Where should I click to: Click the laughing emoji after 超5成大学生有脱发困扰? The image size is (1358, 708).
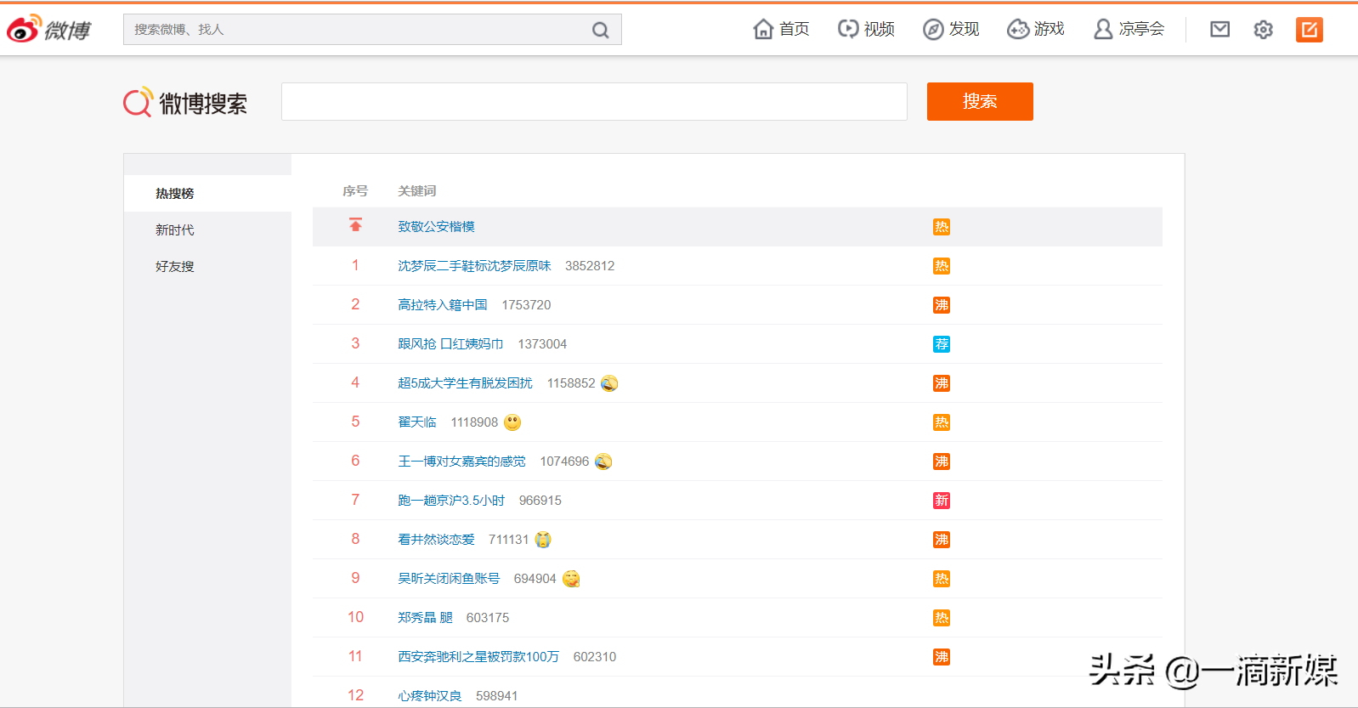point(609,383)
